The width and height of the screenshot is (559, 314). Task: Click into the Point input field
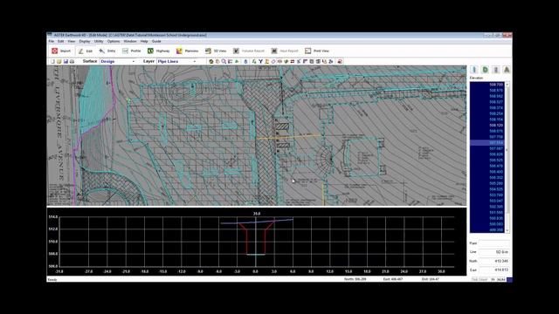point(493,243)
